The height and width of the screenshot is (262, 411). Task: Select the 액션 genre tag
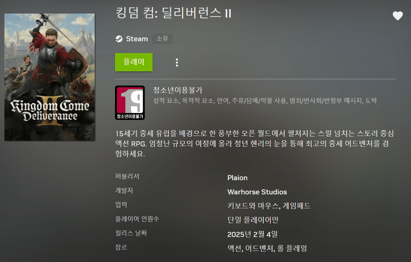(235, 248)
